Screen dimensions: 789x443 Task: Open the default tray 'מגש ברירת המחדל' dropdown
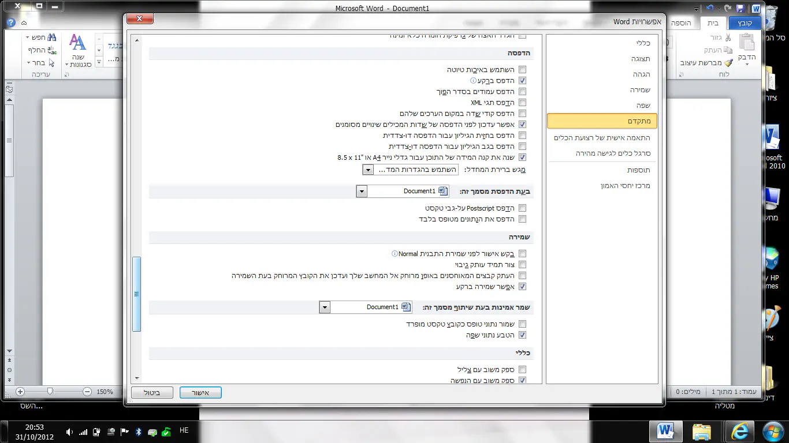(368, 170)
